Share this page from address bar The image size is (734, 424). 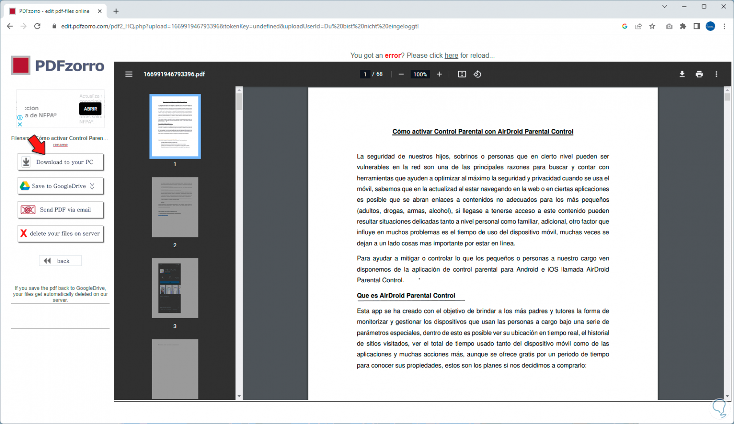pos(638,26)
